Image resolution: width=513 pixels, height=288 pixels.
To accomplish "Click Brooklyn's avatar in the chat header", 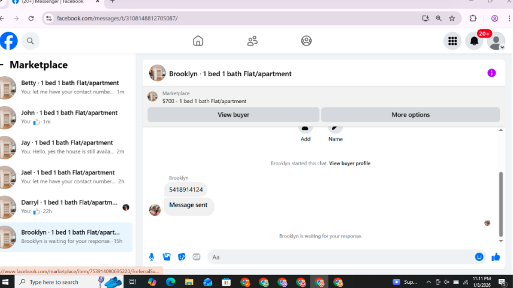I will click(157, 73).
